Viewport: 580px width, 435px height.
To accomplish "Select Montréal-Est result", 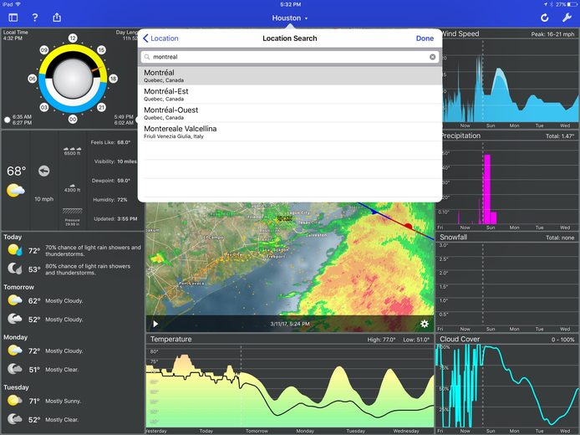I will (290, 95).
